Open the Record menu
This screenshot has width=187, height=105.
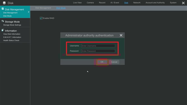click(x=102, y=3)
